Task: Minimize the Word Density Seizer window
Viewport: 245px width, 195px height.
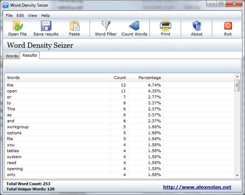Action: (x=212, y=4)
